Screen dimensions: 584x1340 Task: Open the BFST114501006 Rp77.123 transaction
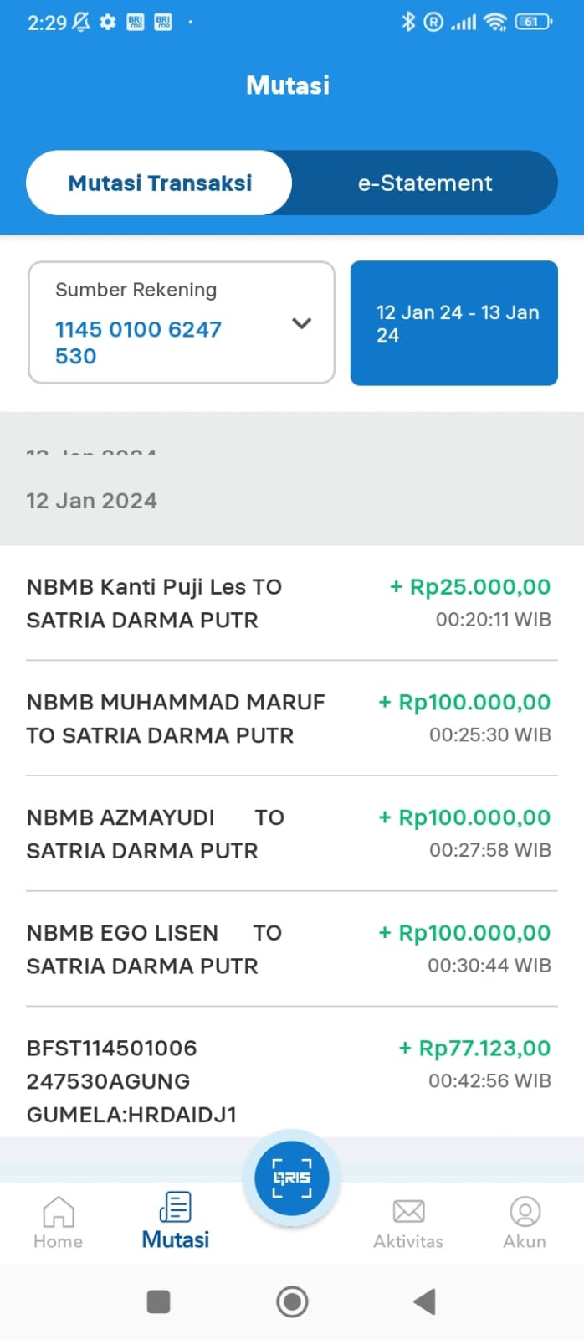(x=291, y=1079)
